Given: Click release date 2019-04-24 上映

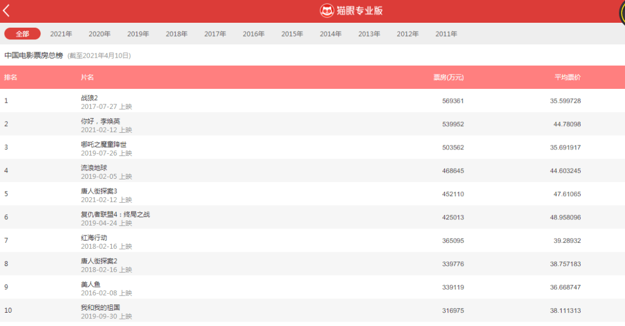Looking at the screenshot, I should (107, 223).
